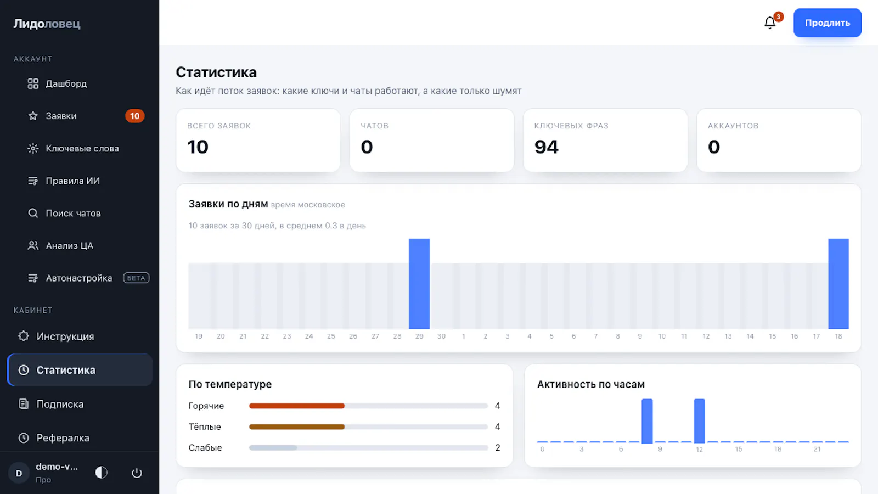Viewport: 878px width, 494px height.
Task: Click the BETA tag next to Автонастройка
Action: 136,278
